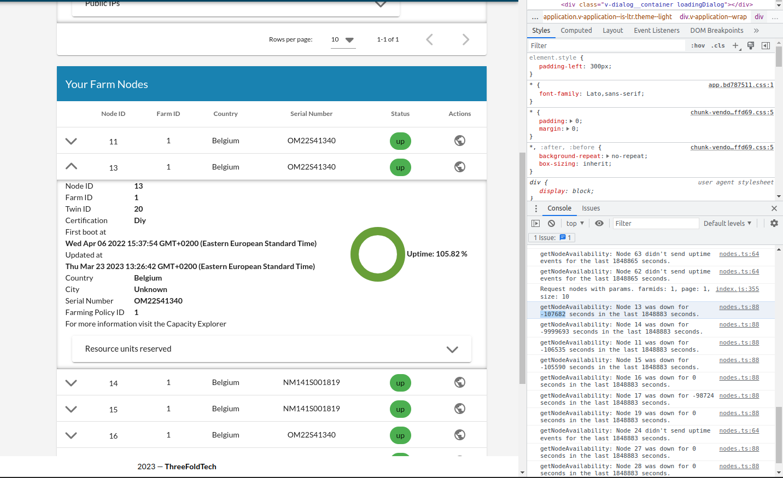Toggle element classes with .cls
Image resolution: width=783 pixels, height=478 pixels.
(718, 45)
